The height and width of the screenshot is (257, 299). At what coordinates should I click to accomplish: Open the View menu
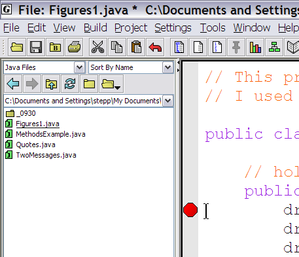pos(64,28)
